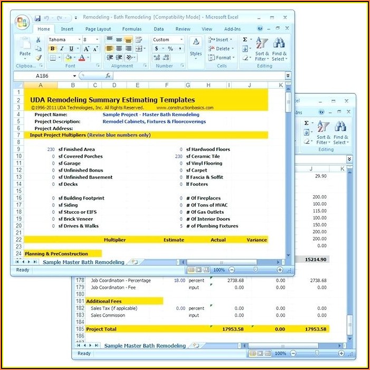This screenshot has height=370, width=370.
Task: Decrease indent in Alignment group
Action: [109, 58]
